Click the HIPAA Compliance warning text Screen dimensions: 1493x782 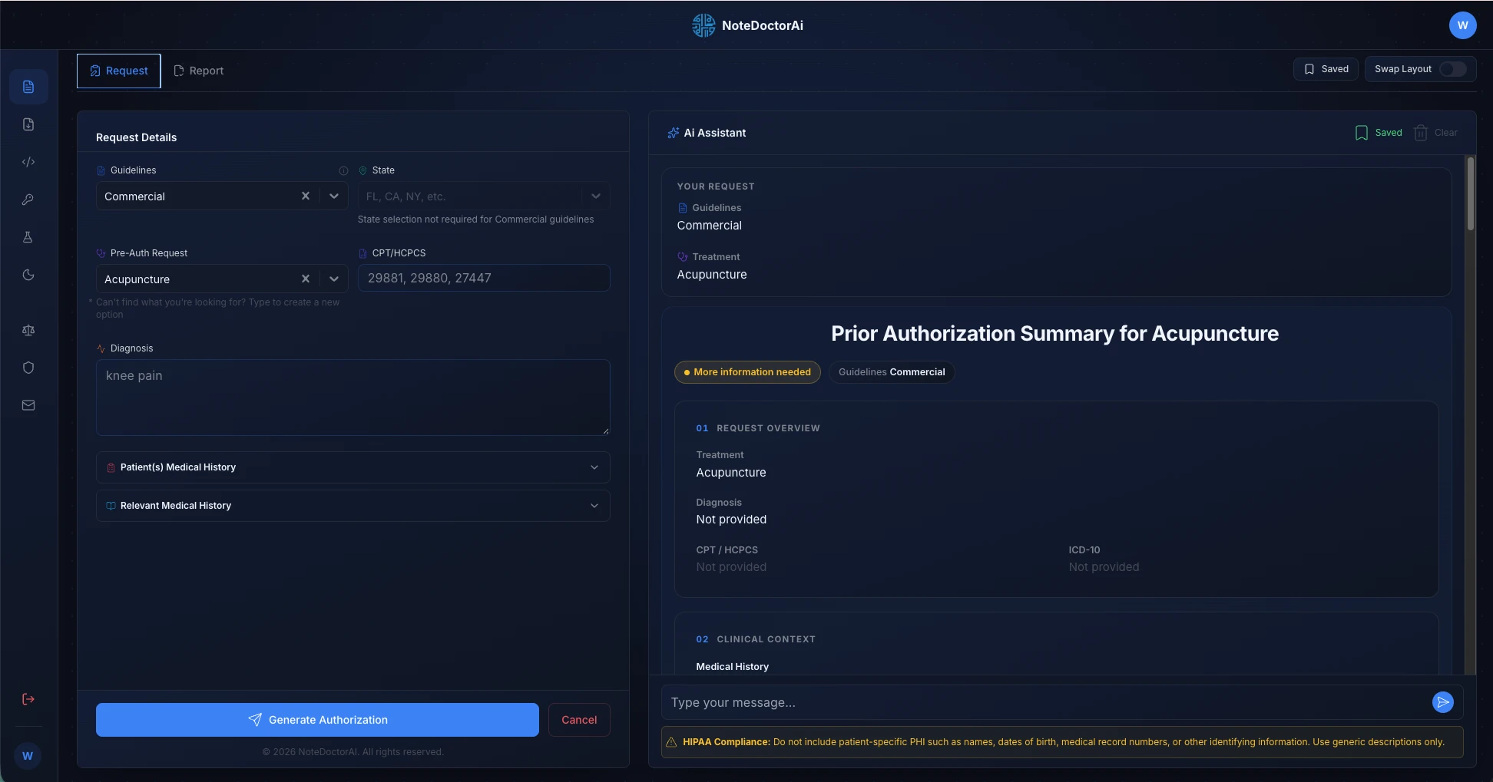tap(1062, 742)
